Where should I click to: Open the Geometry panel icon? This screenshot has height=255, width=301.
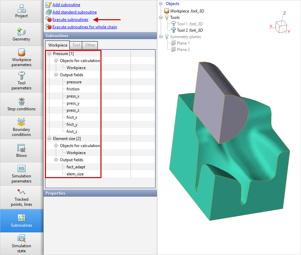click(x=21, y=31)
